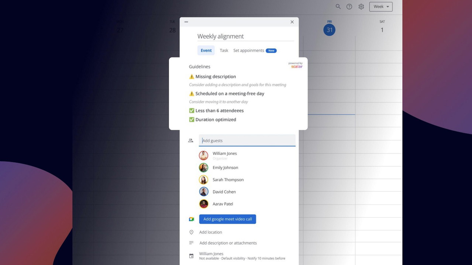Viewport: 472px width, 265px height.
Task: Click the search magnifier icon
Action: pos(338,7)
